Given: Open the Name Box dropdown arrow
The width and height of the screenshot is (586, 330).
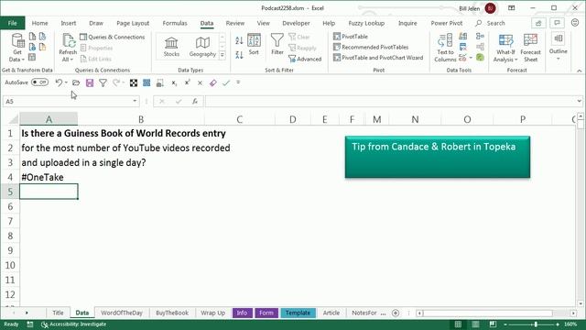Looking at the screenshot, I should tap(135, 102).
